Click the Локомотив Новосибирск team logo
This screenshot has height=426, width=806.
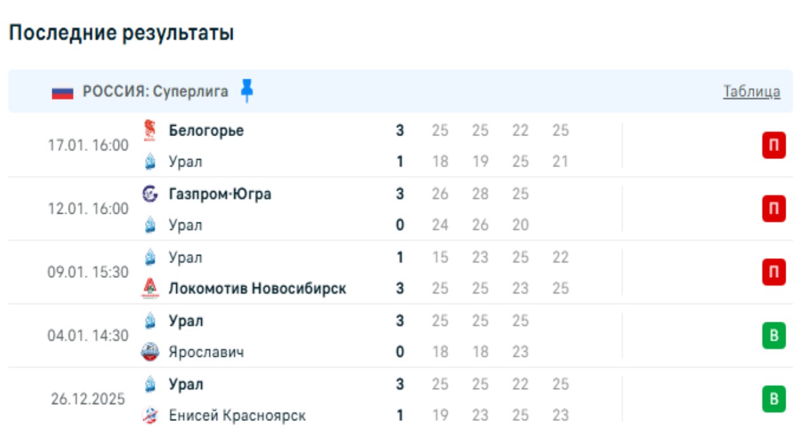coord(150,289)
